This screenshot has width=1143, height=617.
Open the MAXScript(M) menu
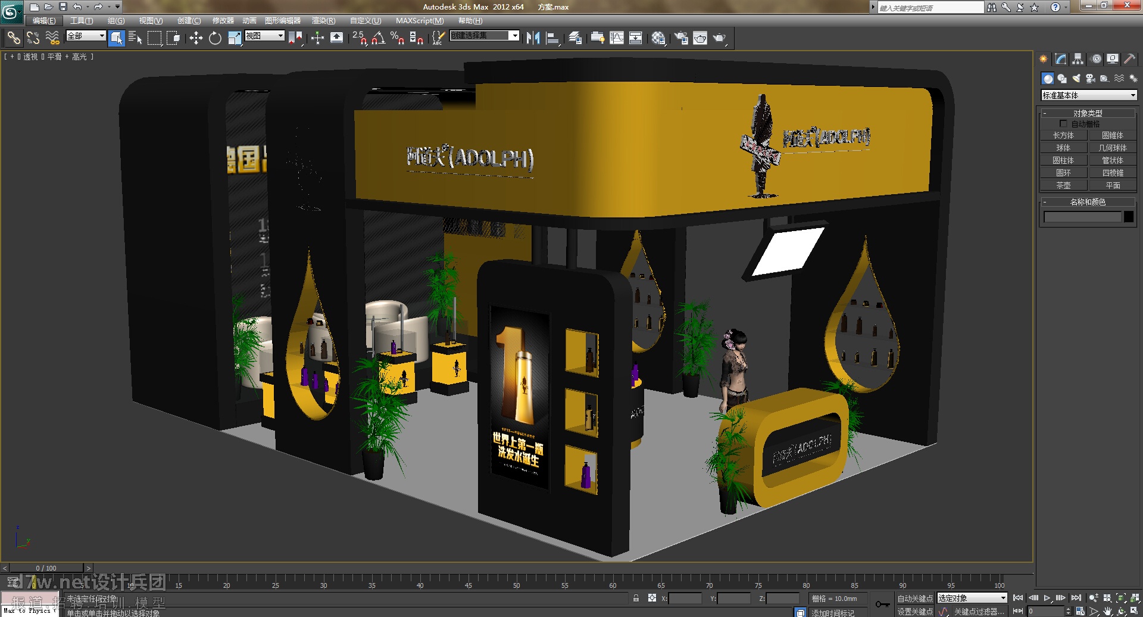click(x=420, y=21)
